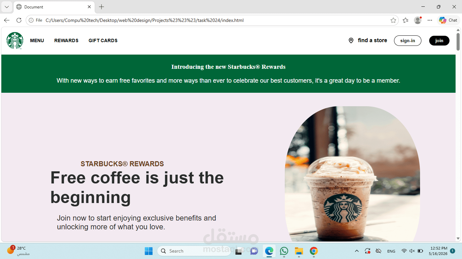Click the scrollbar up arrow
Image resolution: width=462 pixels, height=259 pixels.
(458, 30)
